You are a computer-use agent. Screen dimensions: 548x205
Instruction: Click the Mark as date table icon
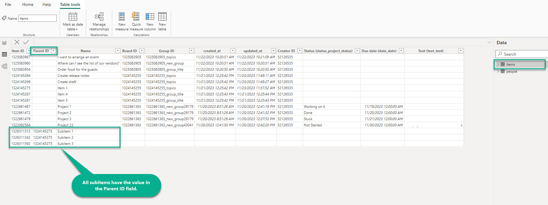tap(73, 17)
